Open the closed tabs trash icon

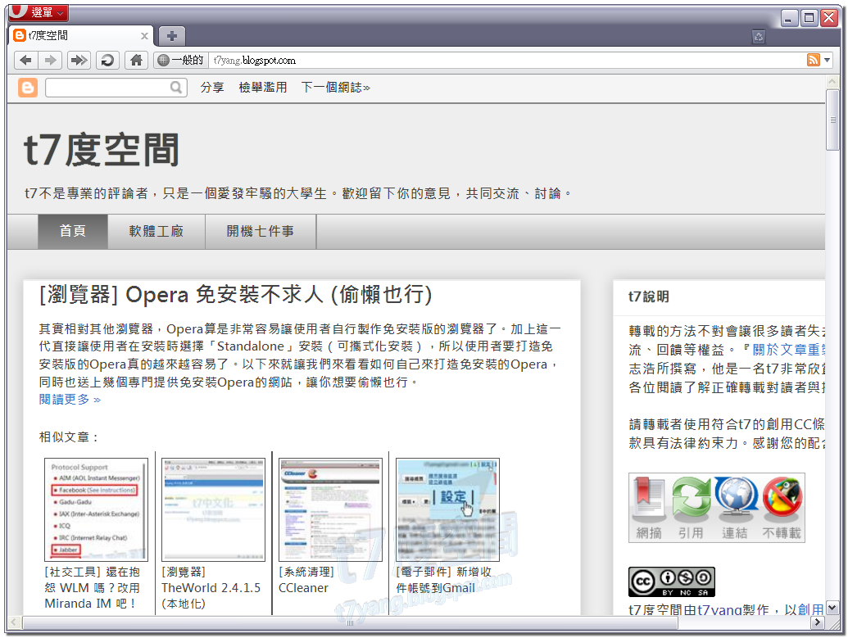[x=758, y=37]
